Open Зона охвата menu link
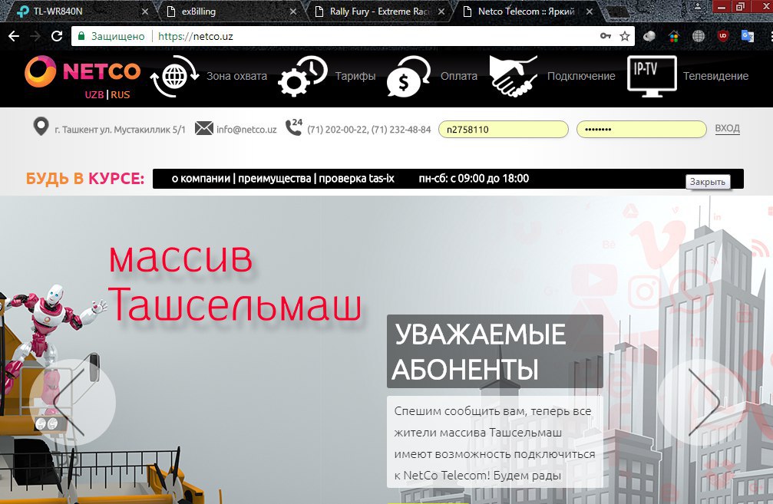 pos(236,76)
